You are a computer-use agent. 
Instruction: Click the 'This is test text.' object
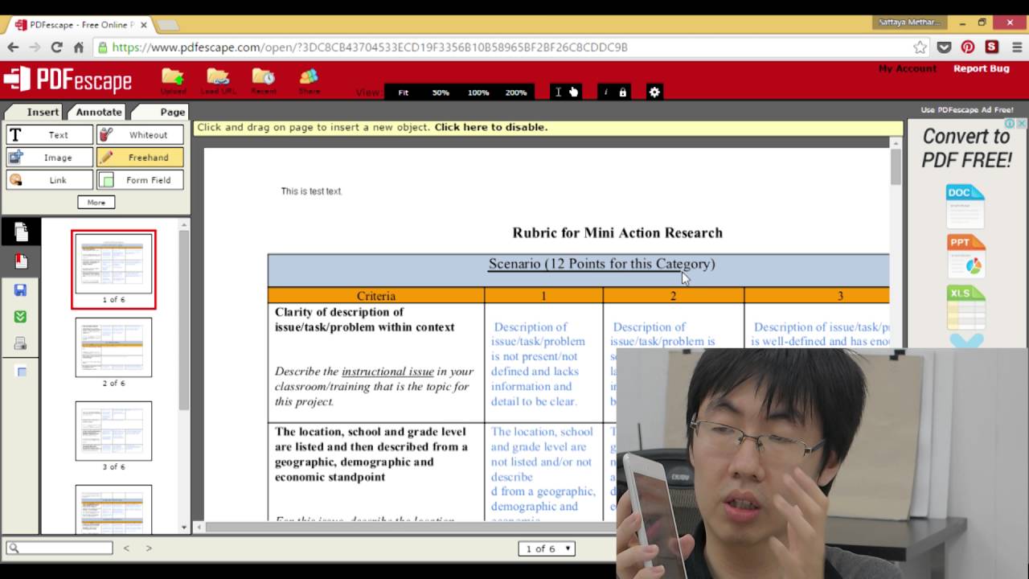[x=311, y=191]
